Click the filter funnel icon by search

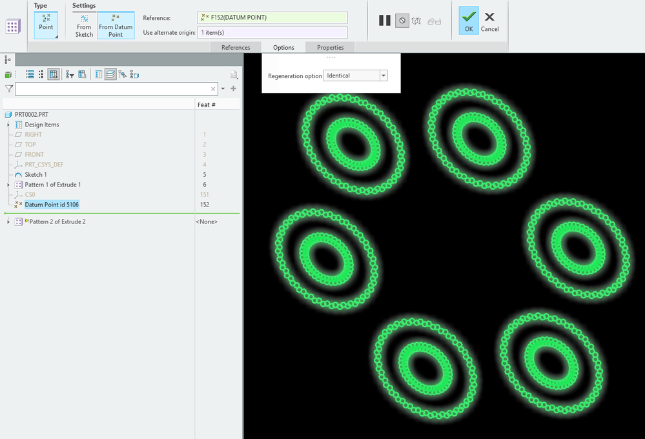(9, 88)
